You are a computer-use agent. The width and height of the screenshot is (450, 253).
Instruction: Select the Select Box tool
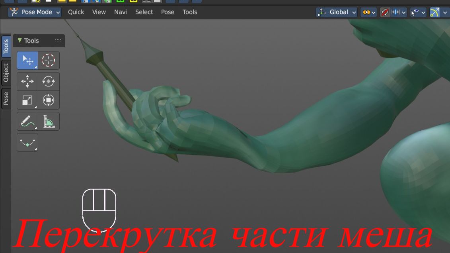(27, 61)
